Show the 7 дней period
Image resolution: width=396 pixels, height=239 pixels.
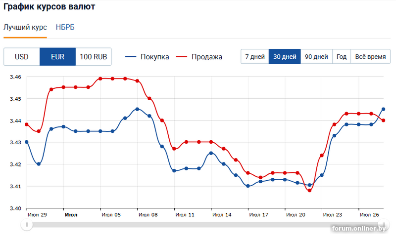tap(254, 57)
